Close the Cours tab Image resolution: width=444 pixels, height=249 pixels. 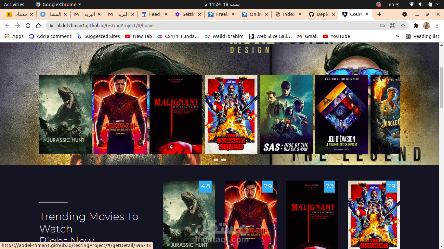point(367,14)
